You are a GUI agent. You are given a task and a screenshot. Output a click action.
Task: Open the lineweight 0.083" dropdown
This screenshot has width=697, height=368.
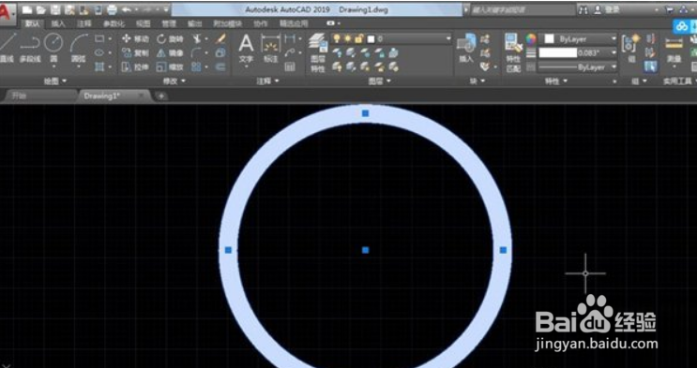tap(578, 53)
